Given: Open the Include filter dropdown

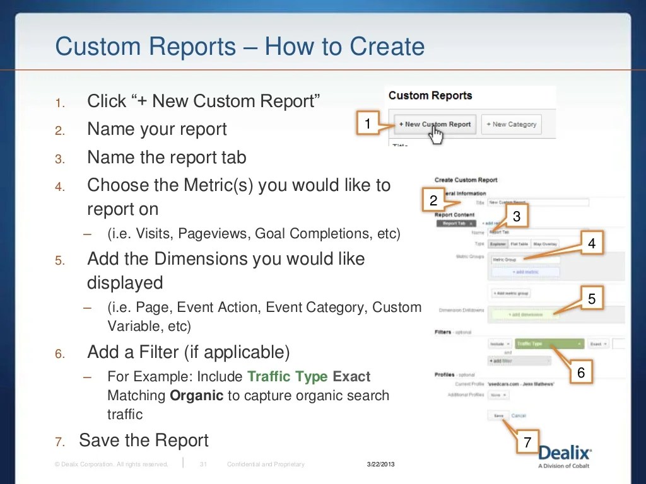Looking at the screenshot, I should [x=499, y=343].
